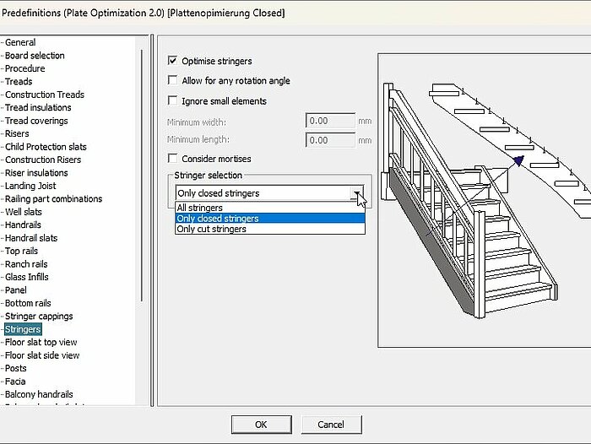The height and width of the screenshot is (444, 591).
Task: Open Stringer cappings entry
Action: point(39,317)
